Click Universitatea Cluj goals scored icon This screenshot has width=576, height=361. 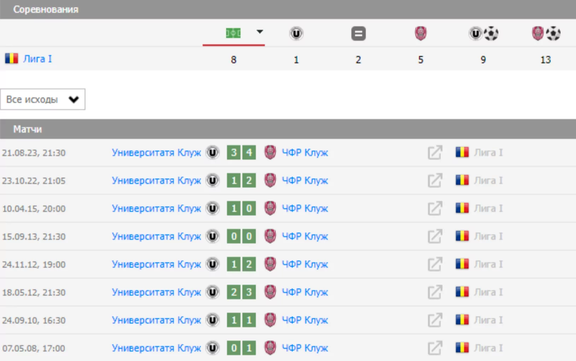483,34
